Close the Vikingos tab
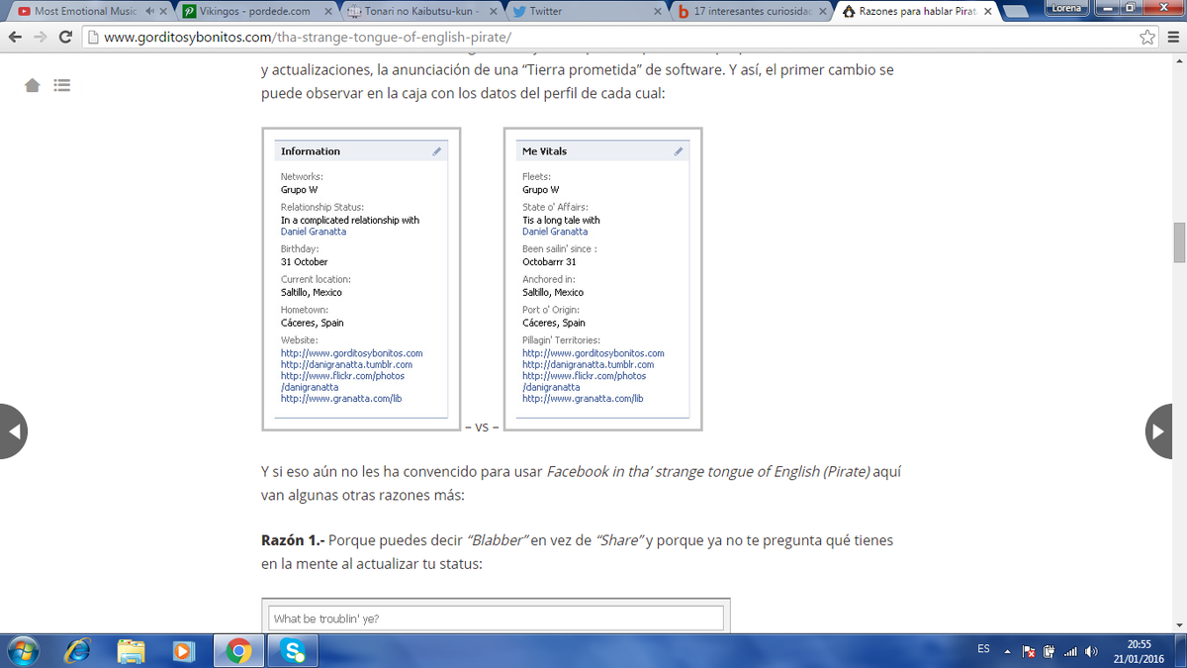1187x668 pixels. click(328, 11)
